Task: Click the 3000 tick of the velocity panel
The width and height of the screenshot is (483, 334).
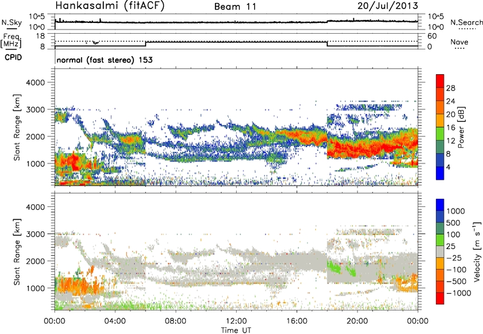Action: click(x=35, y=234)
